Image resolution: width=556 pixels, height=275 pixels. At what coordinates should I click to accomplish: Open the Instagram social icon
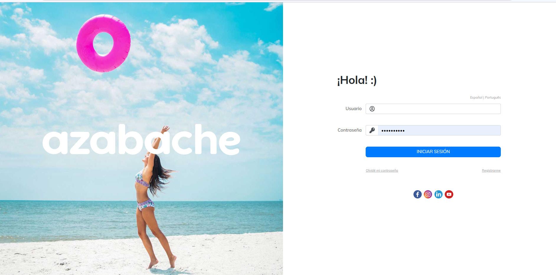[x=428, y=194]
